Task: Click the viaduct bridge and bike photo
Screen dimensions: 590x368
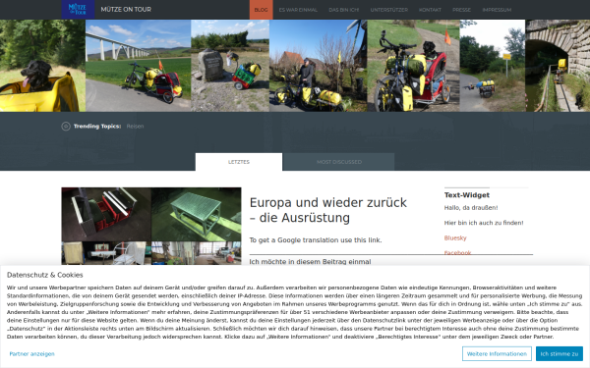Action: 138,66
